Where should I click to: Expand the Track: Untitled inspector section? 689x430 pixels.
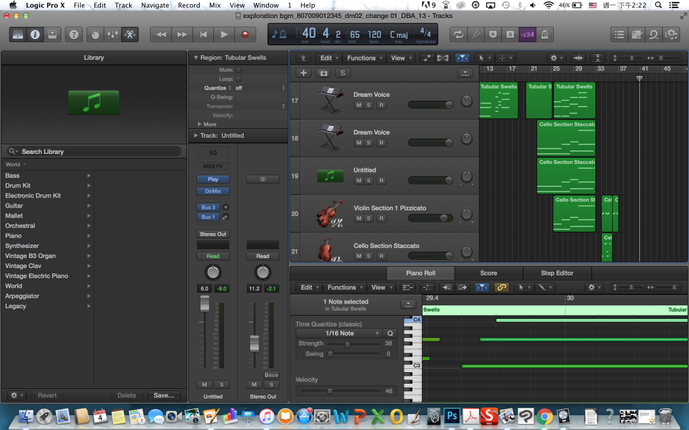tap(196, 136)
